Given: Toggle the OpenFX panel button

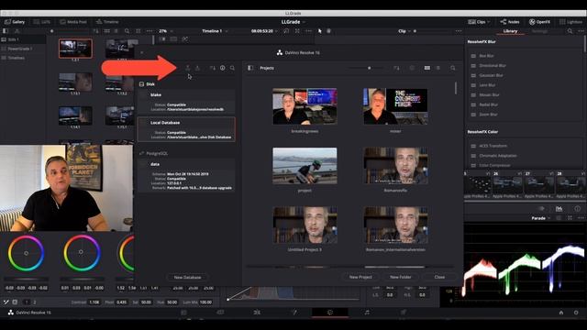Looking at the screenshot, I should coord(539,22).
